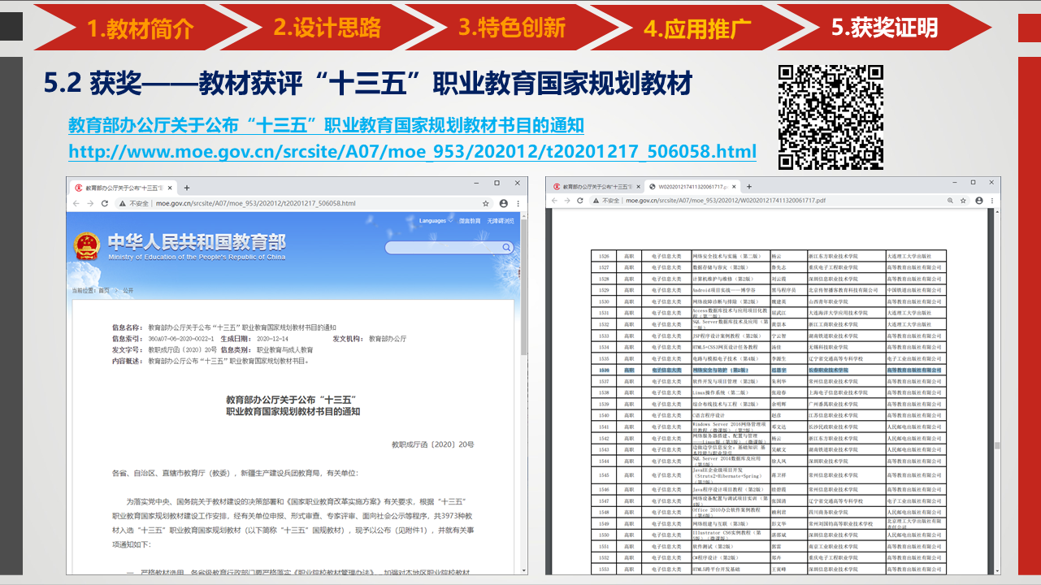This screenshot has width=1041, height=585.
Task: Close the tab in left browser window
Action: coord(171,188)
